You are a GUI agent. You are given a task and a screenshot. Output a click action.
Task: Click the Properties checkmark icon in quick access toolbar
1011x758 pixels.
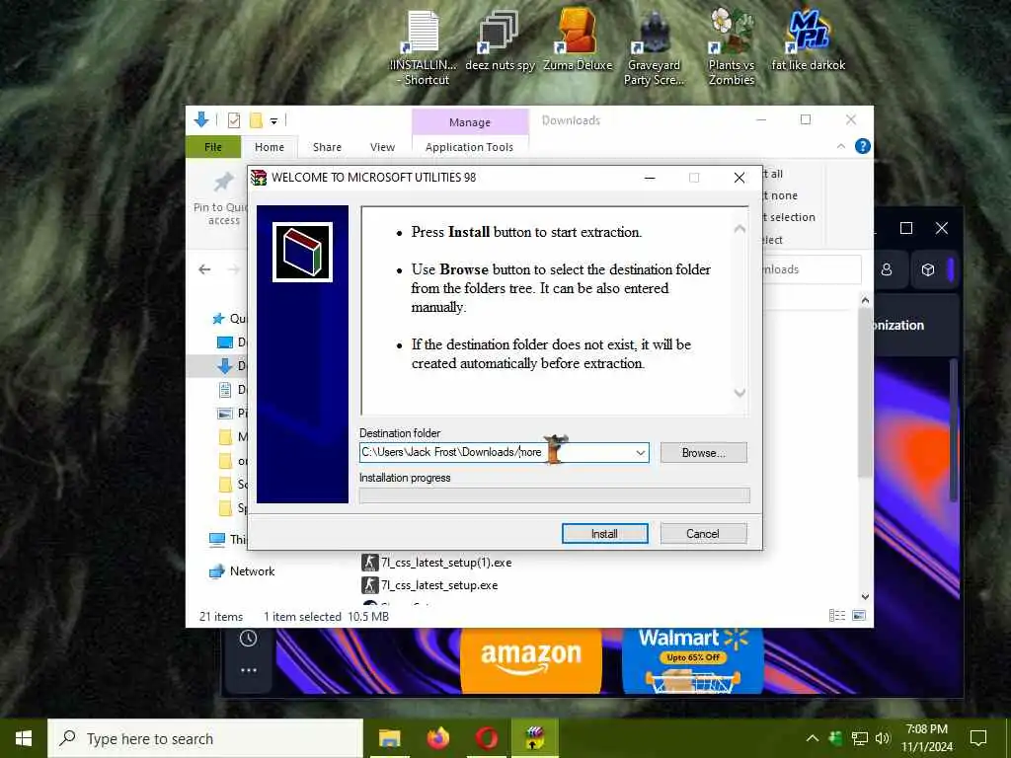234,119
